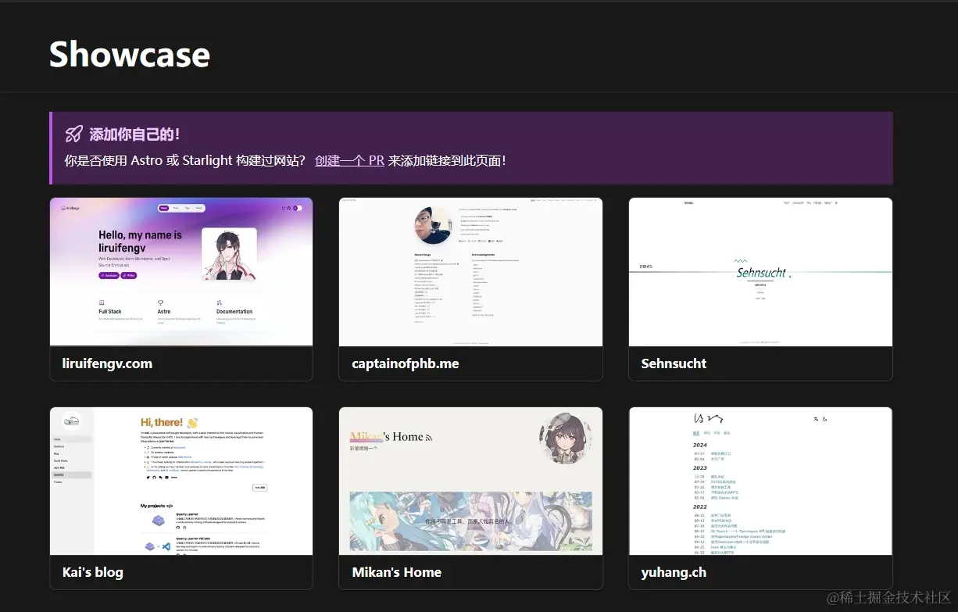Click the first nav link on yuhang.ch's header
Viewport: 958px width, 612px height.
(x=696, y=433)
